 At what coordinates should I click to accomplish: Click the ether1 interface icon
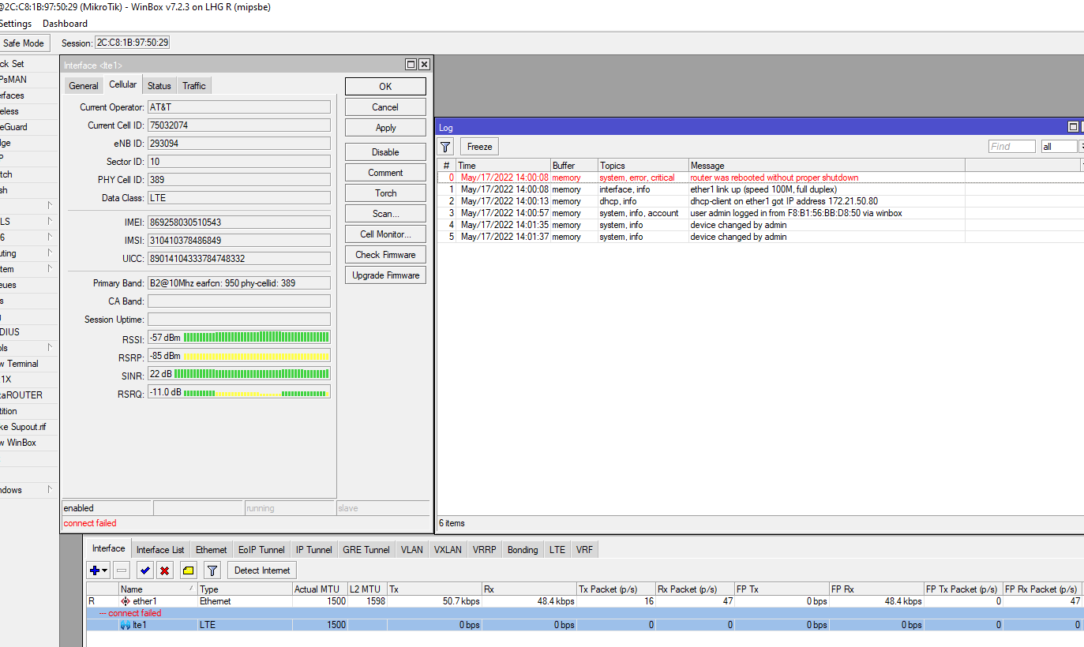coord(126,601)
